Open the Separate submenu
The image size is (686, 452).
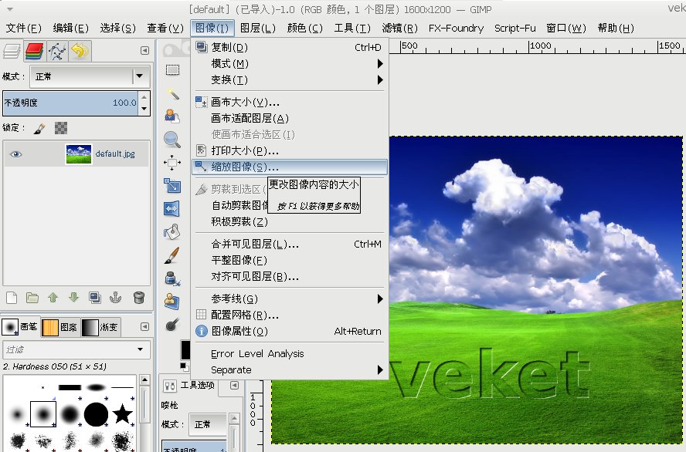point(290,370)
